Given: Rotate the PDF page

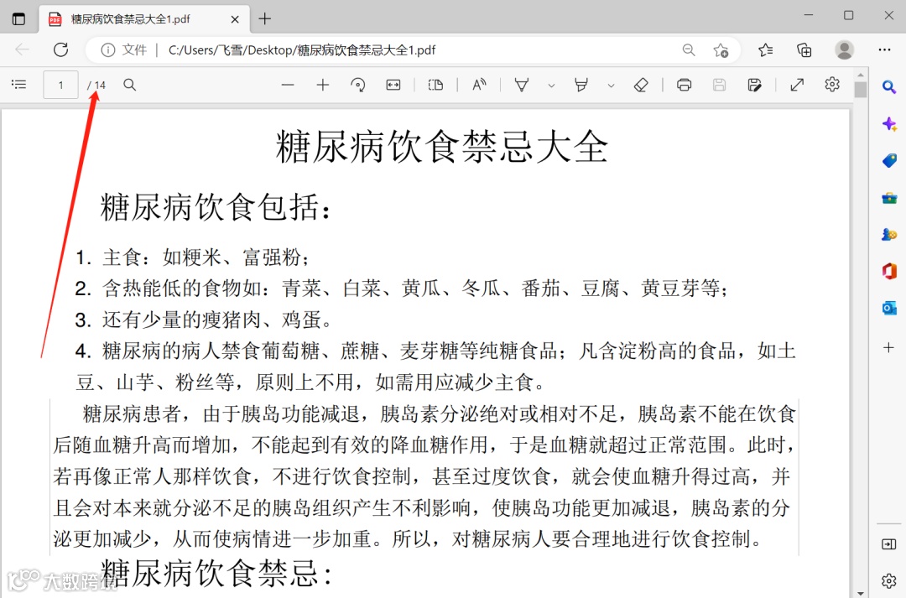Looking at the screenshot, I should (x=358, y=85).
